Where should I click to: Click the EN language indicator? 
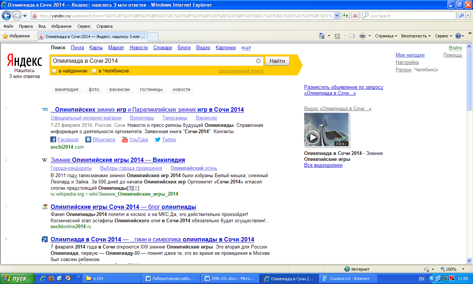(x=422, y=278)
